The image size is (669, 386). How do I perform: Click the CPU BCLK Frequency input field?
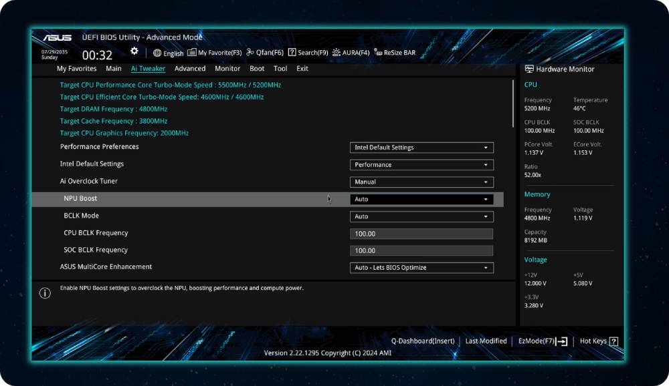(421, 234)
